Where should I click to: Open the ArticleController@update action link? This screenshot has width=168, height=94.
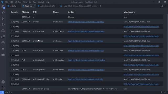[87, 60]
